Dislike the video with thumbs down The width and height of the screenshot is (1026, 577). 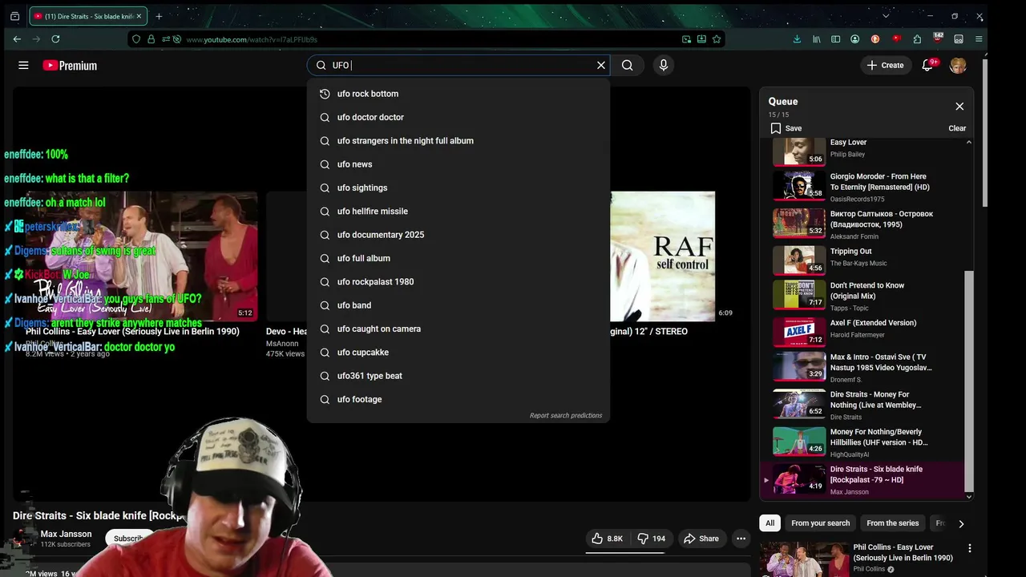pyautogui.click(x=651, y=539)
